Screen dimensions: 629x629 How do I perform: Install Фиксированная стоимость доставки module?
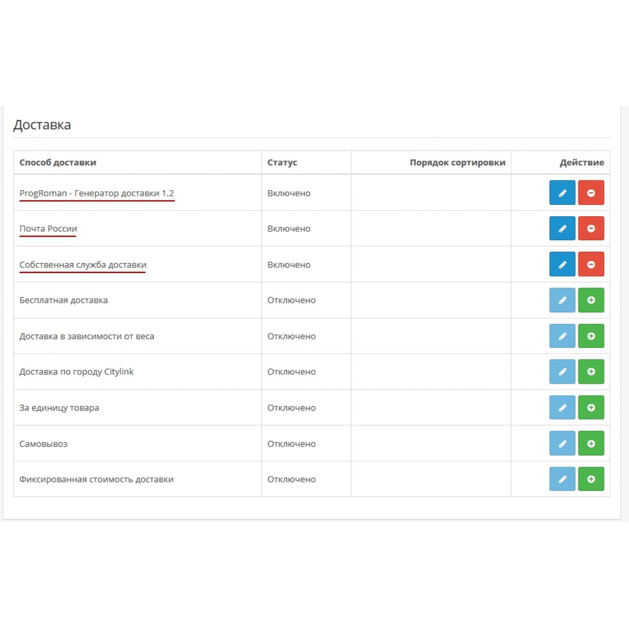[x=591, y=479]
